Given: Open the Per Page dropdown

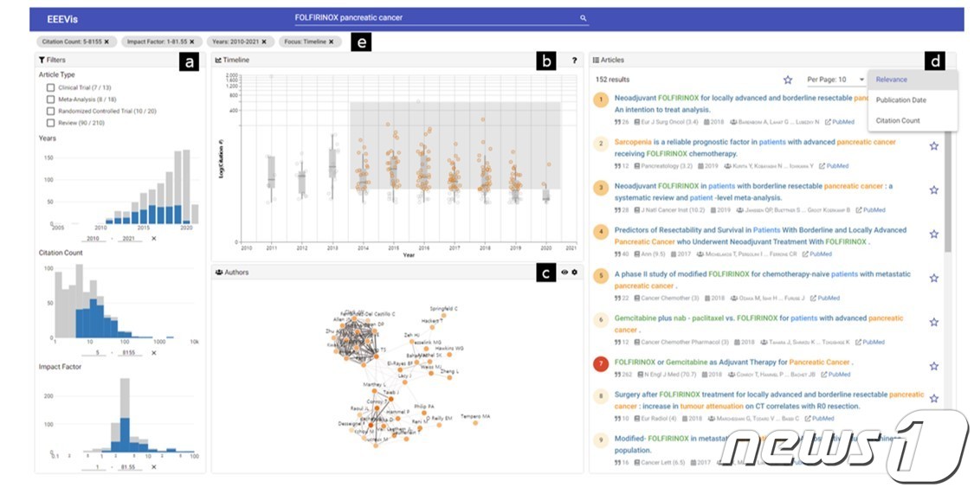Looking at the screenshot, I should tap(835, 80).
